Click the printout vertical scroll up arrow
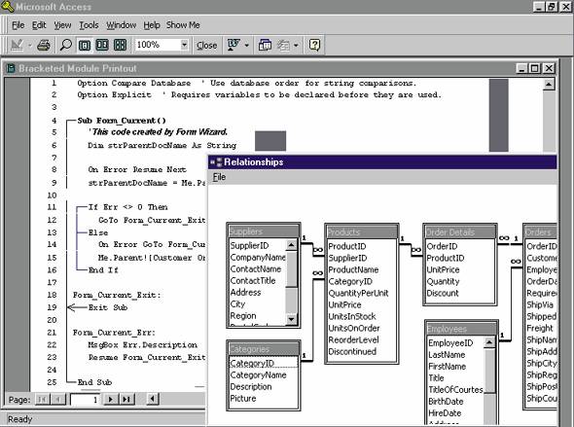The image size is (574, 427). tap(549, 85)
